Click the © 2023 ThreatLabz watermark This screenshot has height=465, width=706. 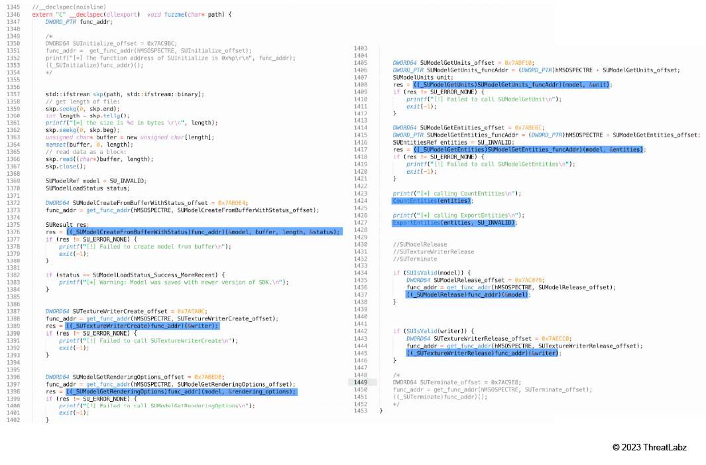(x=649, y=447)
